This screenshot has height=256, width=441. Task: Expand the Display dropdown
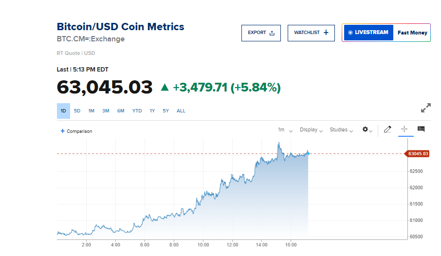pyautogui.click(x=311, y=130)
